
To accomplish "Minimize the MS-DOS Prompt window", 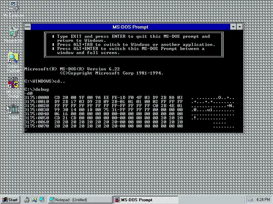I will click(x=233, y=27).
